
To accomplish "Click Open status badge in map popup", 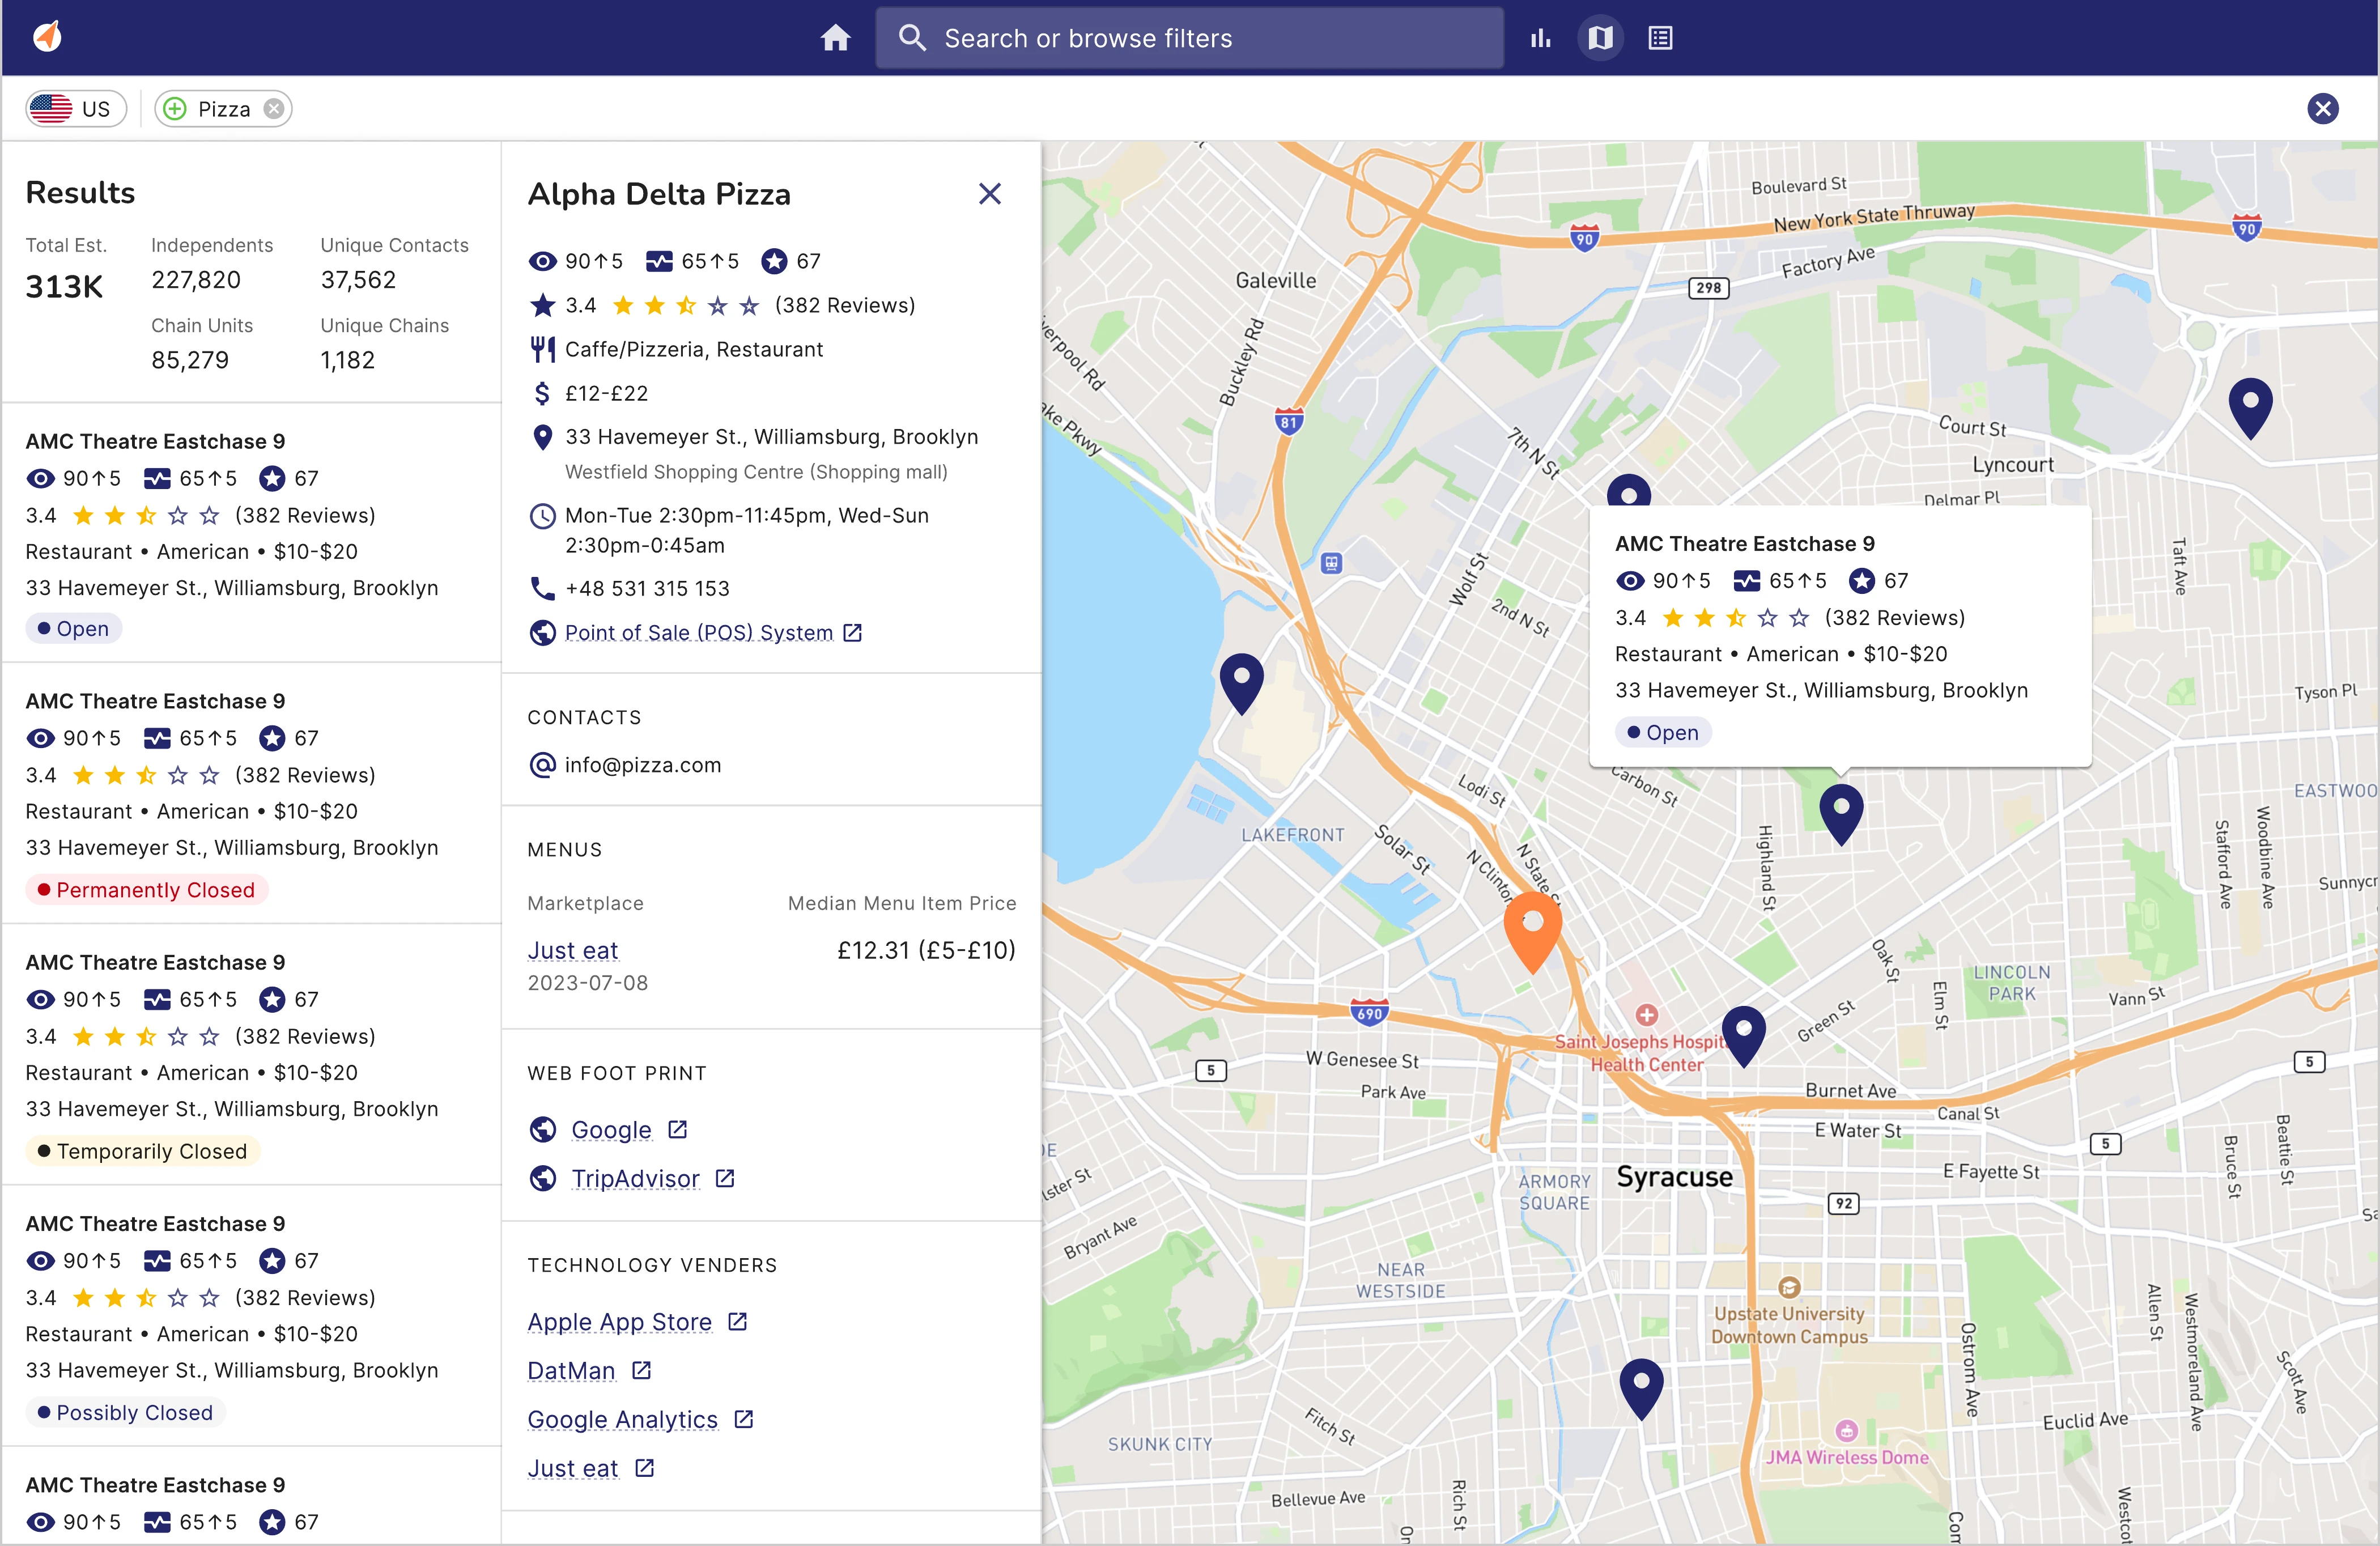I will pos(1662,733).
